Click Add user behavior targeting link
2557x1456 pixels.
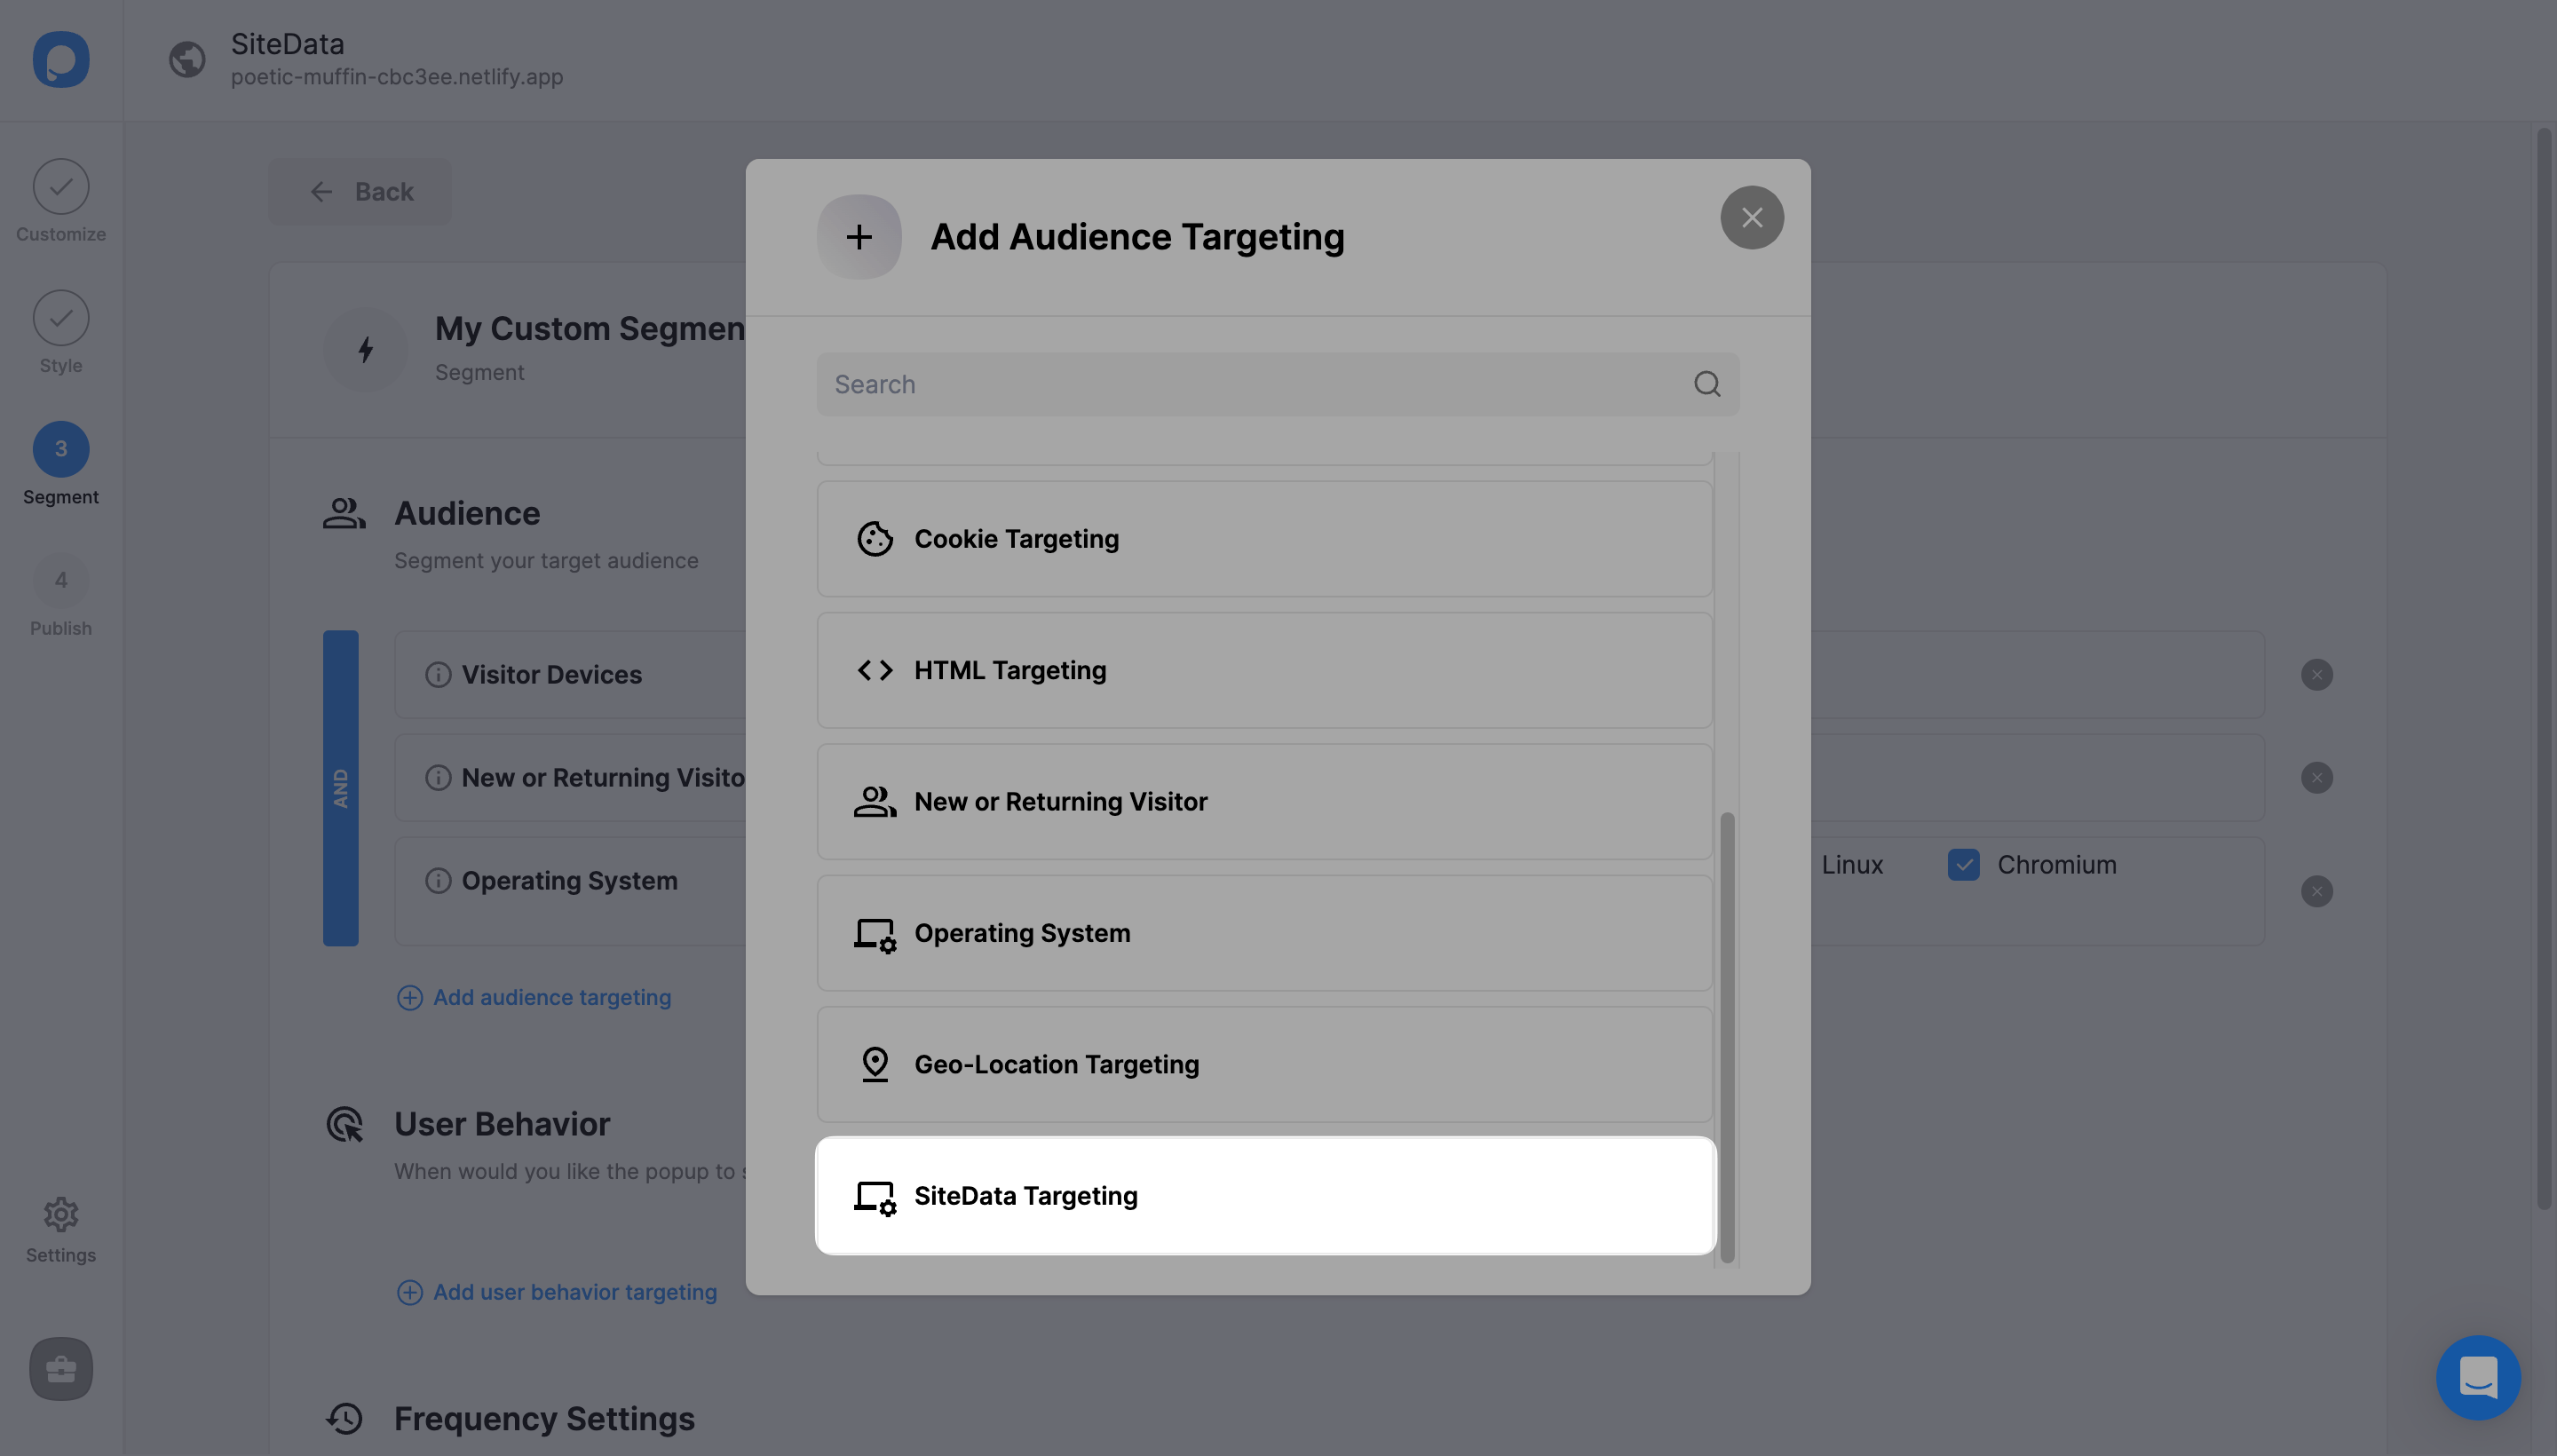click(x=574, y=1292)
